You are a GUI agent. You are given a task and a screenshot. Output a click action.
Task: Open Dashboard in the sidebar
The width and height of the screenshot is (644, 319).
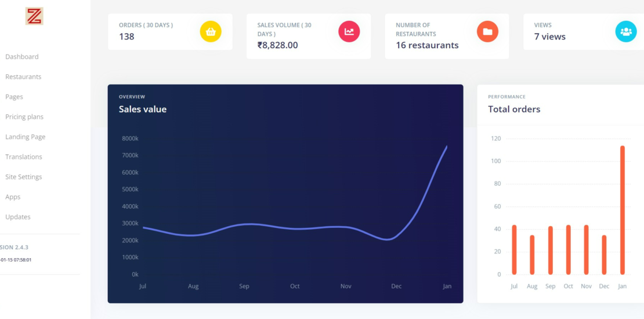coord(22,57)
